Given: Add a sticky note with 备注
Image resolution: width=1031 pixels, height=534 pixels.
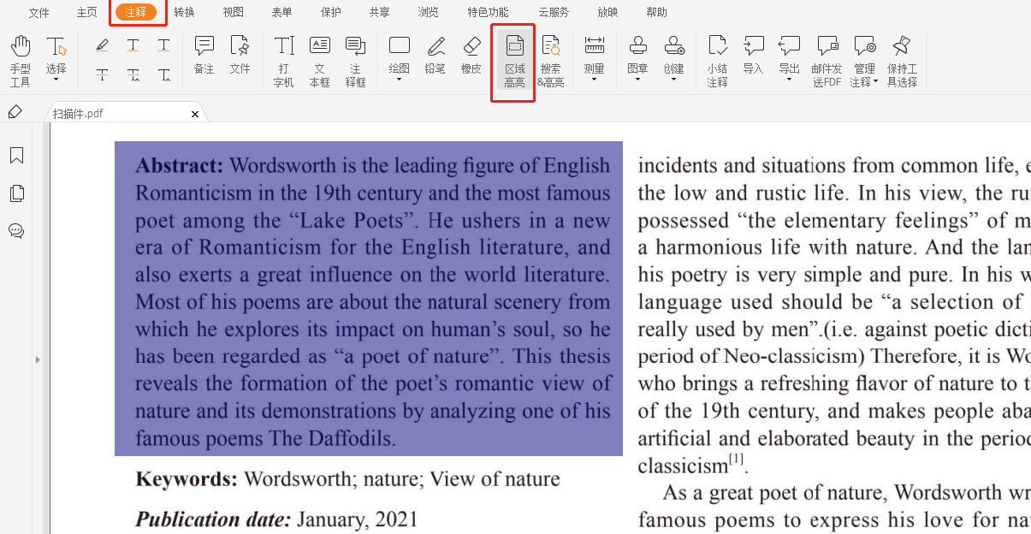Looking at the screenshot, I should [x=204, y=55].
